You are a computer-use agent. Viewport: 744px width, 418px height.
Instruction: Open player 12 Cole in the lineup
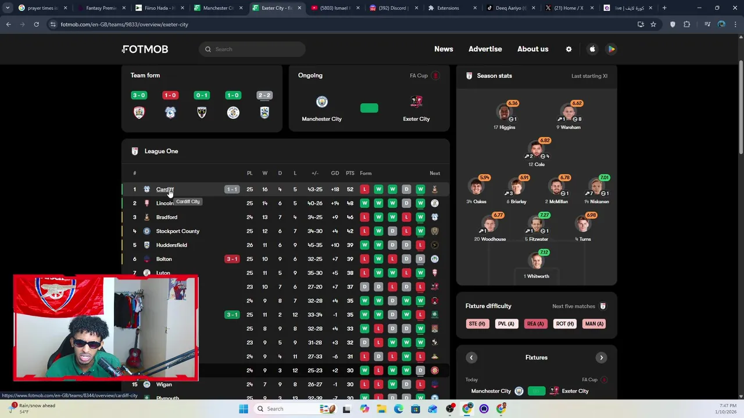click(x=536, y=153)
